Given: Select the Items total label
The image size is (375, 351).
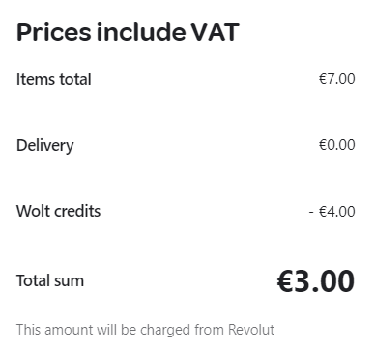Looking at the screenshot, I should [x=54, y=79].
